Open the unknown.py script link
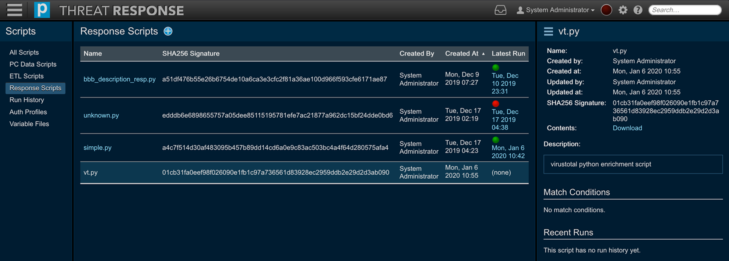 [101, 115]
